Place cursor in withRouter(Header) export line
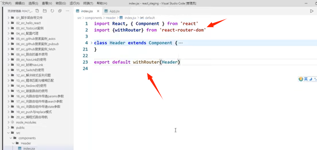This screenshot has height=150, width=317. [x=156, y=62]
